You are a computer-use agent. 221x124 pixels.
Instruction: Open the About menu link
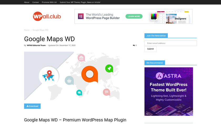point(27,2)
